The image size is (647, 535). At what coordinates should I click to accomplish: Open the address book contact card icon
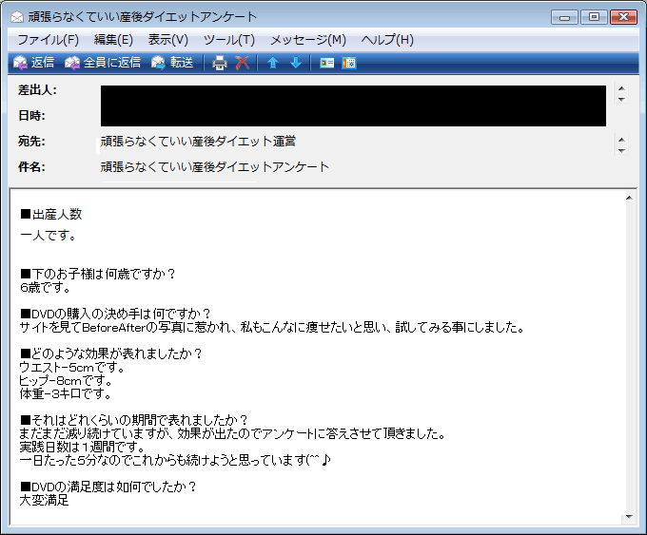[x=326, y=63]
